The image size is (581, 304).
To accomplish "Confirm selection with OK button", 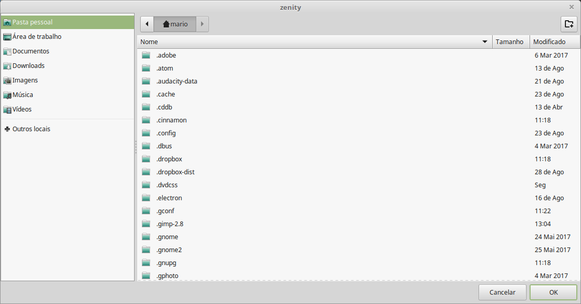I will [553, 292].
